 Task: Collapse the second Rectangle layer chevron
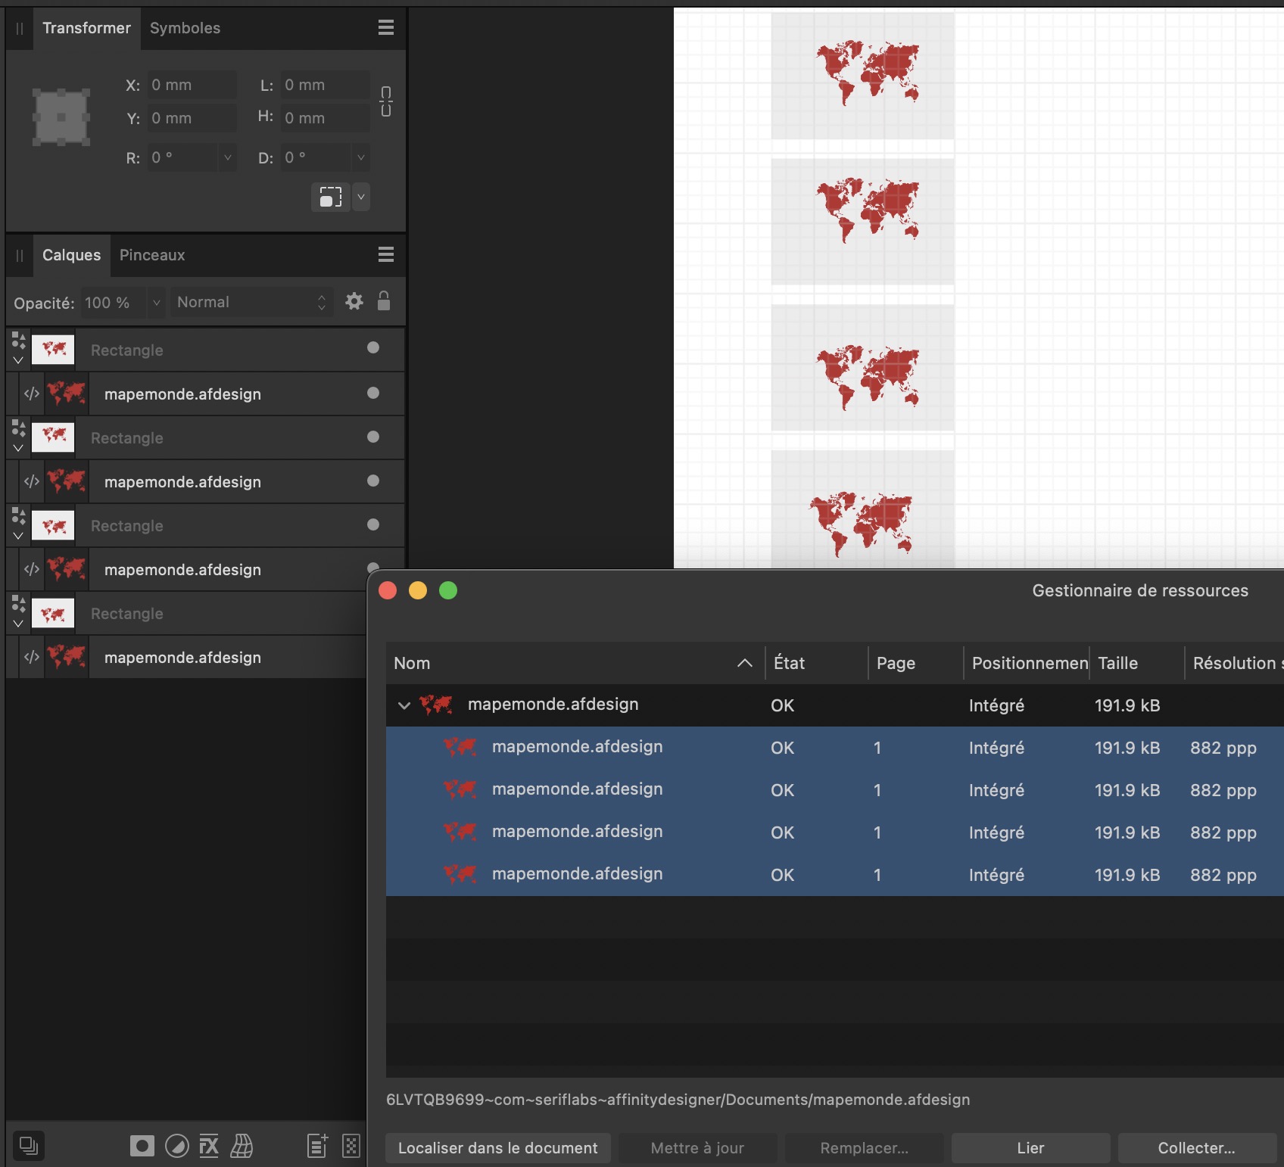click(x=18, y=448)
